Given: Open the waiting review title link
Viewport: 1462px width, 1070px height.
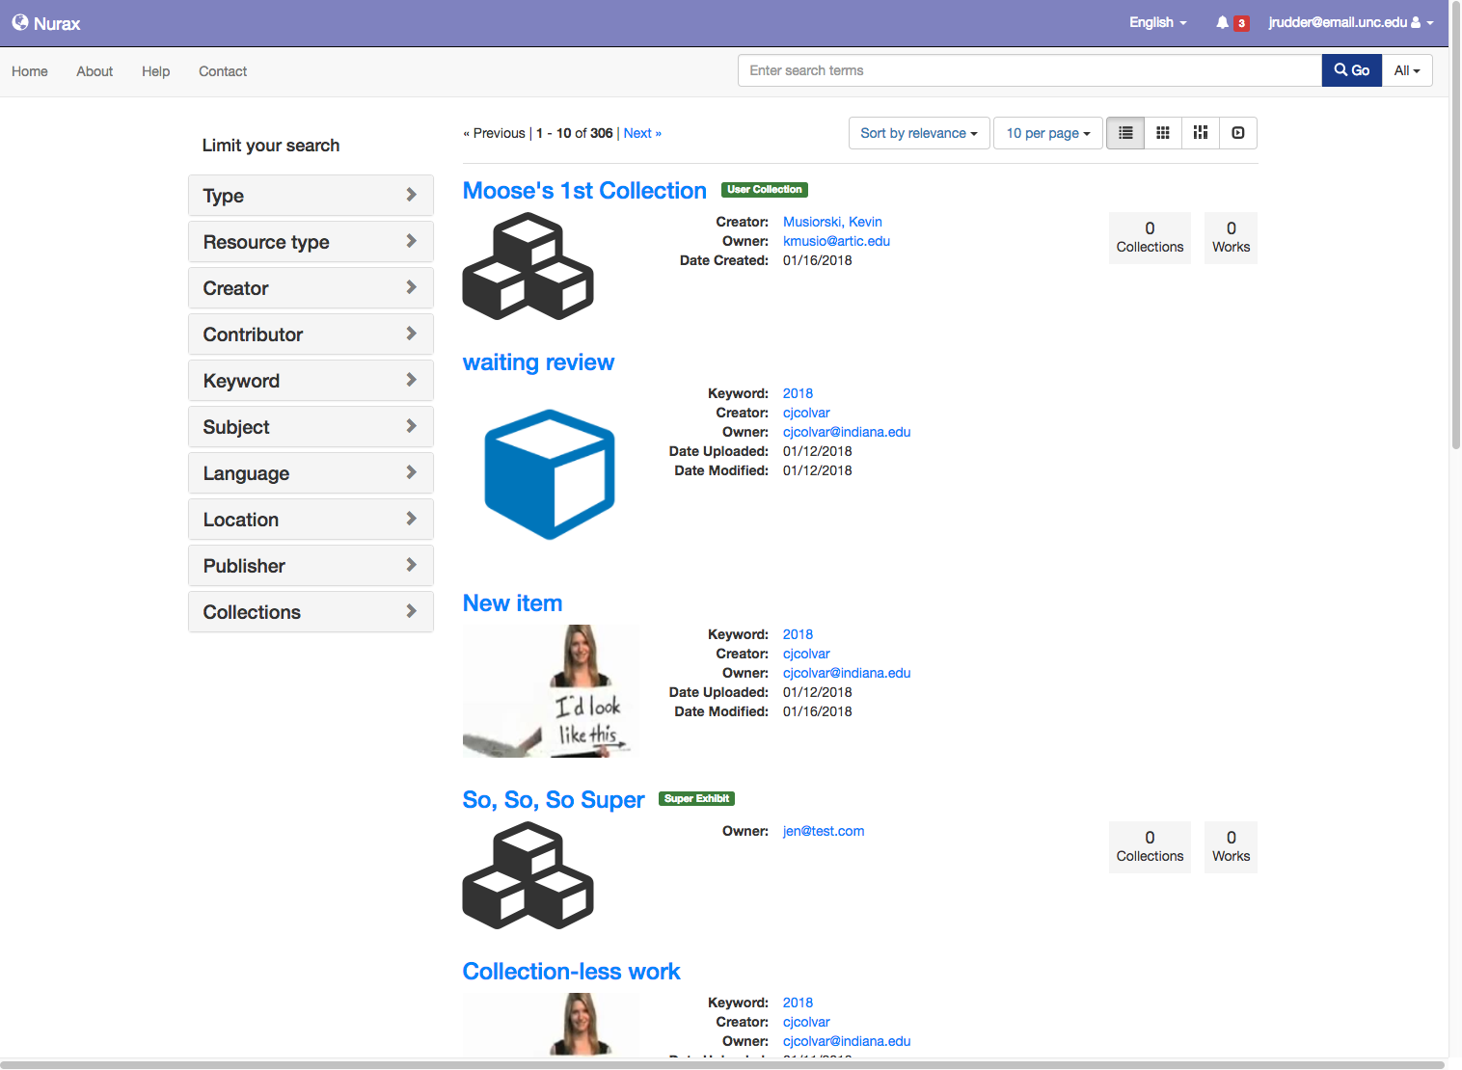Looking at the screenshot, I should coord(538,362).
